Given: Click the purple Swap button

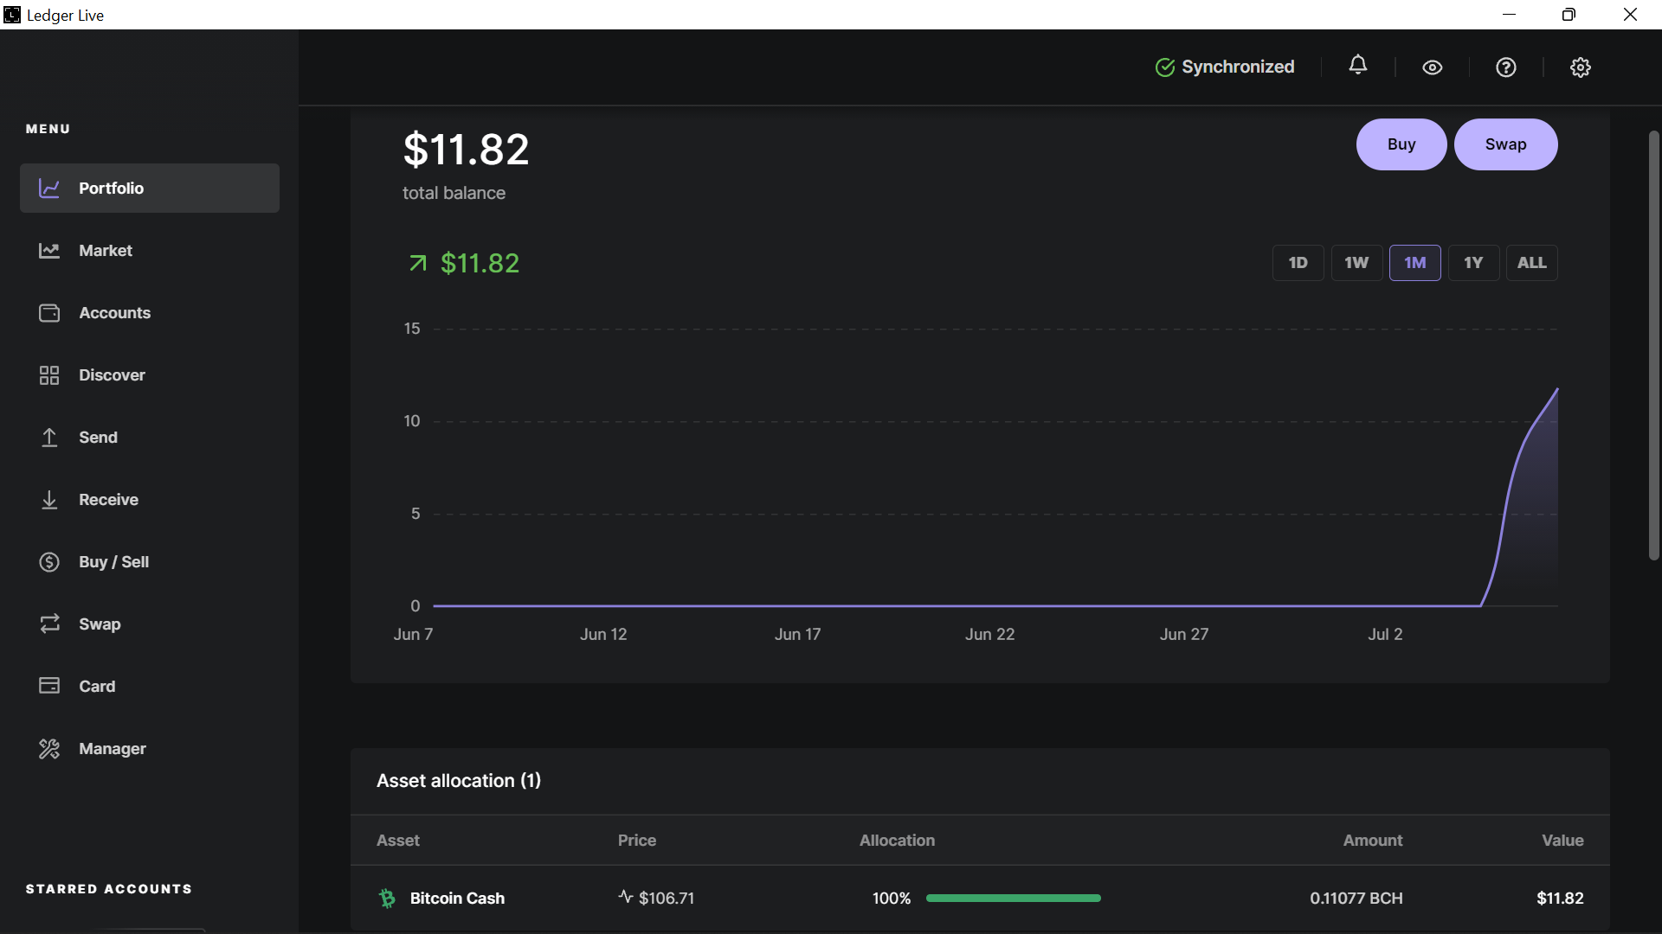Looking at the screenshot, I should tap(1505, 144).
